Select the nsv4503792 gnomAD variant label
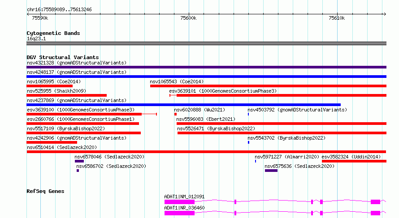This screenshot has width=399, height=218. 297,110
